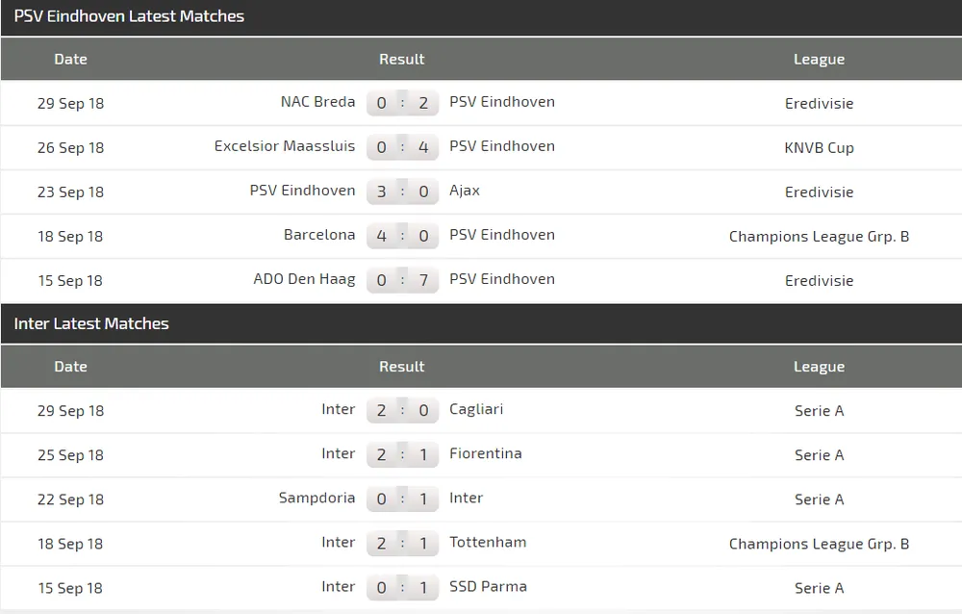Click the 0:7 score for ADO Den Haag match

[x=402, y=280]
